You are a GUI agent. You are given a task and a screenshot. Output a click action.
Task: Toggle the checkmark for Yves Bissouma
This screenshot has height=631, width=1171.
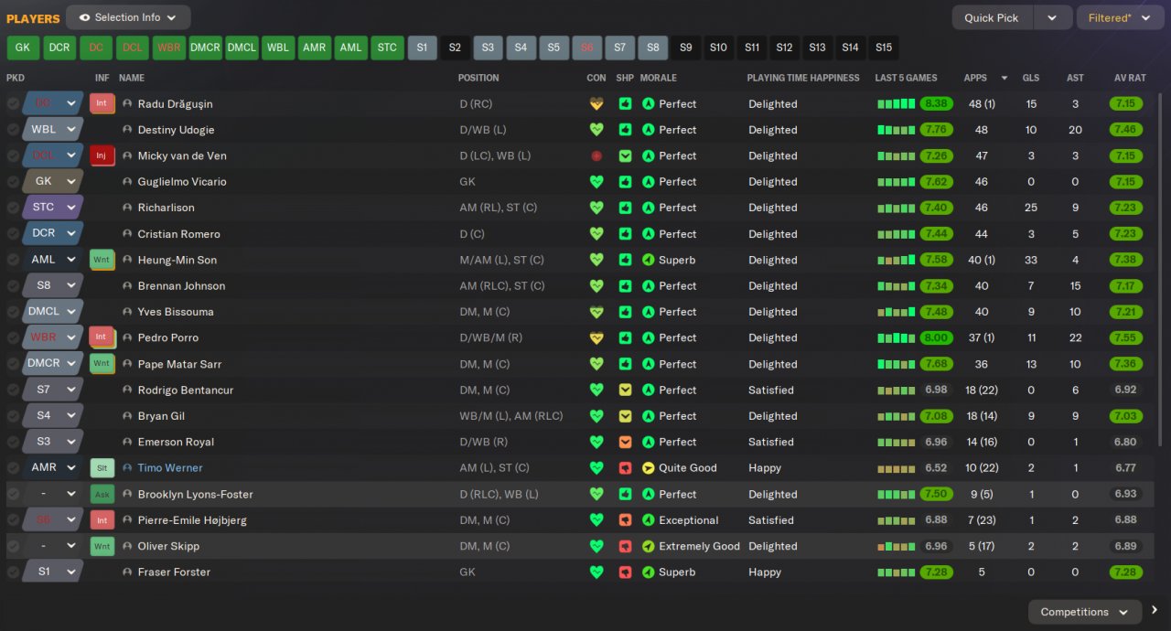[13, 312]
